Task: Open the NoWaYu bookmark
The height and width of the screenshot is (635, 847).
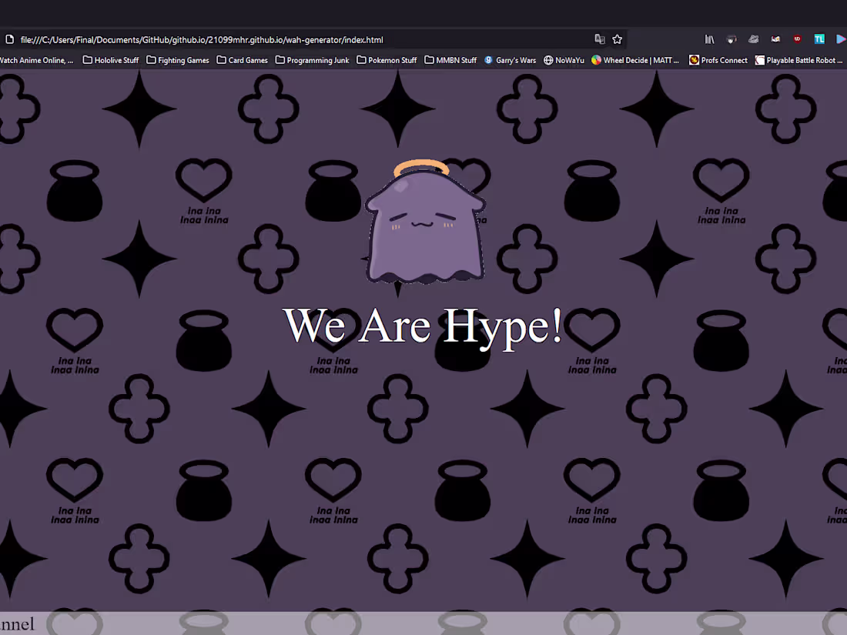Action: pos(564,59)
